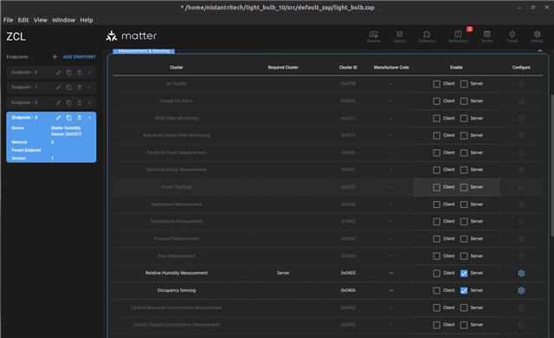Expand Endpoint - 1 details chevron
The image size is (554, 338).
click(90, 88)
